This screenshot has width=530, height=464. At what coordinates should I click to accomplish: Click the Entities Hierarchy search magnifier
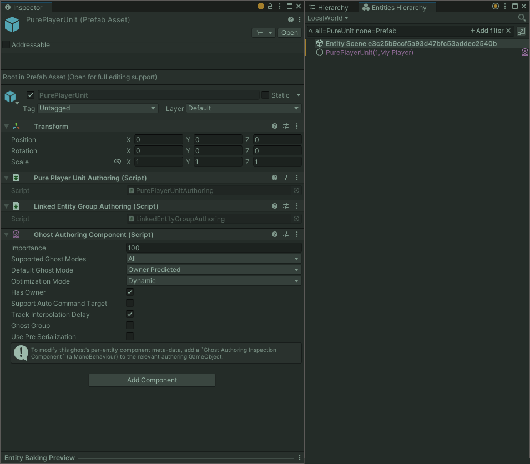(522, 17)
